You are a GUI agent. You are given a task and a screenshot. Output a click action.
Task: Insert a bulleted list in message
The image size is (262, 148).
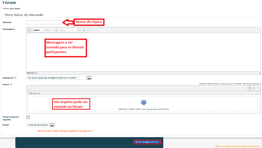click(57, 30)
